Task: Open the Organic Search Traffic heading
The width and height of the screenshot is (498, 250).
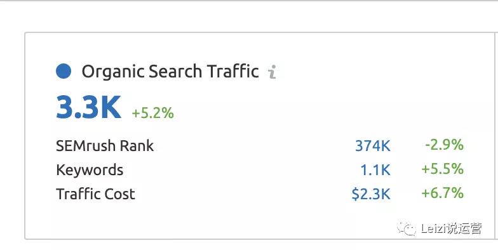Action: coord(170,71)
